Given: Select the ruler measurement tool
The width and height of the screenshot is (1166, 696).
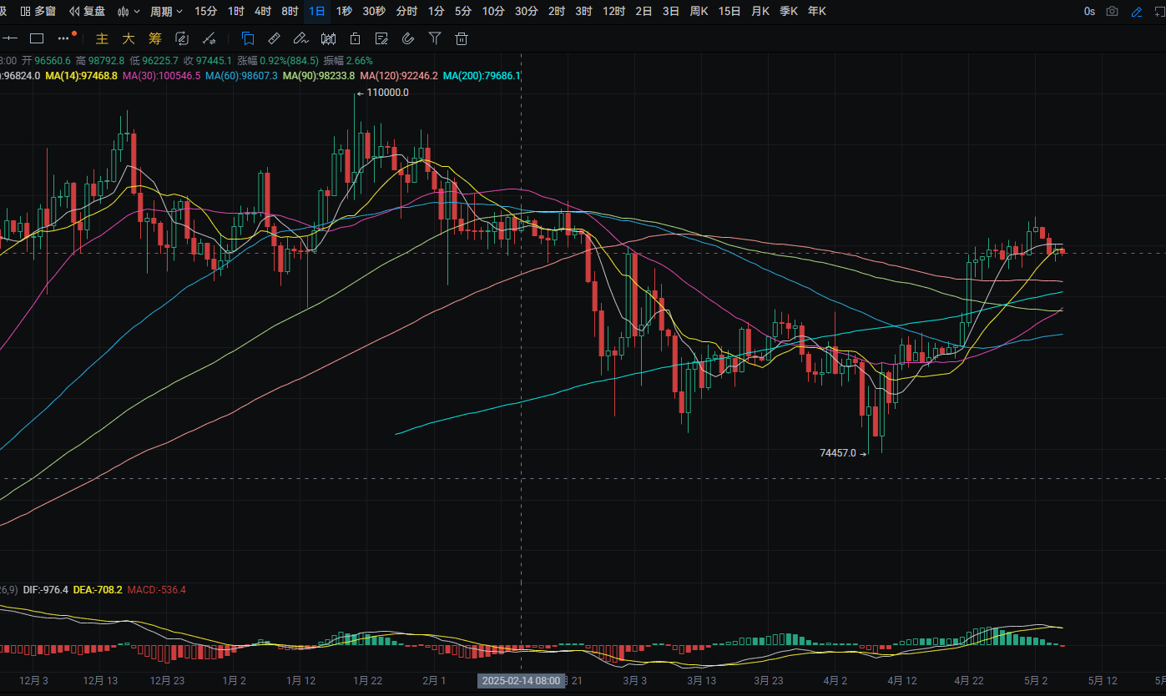Looking at the screenshot, I should [274, 38].
